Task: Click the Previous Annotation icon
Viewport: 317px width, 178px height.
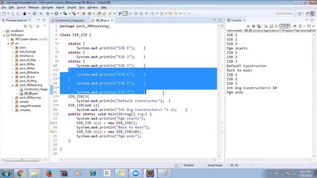Action: point(162,13)
